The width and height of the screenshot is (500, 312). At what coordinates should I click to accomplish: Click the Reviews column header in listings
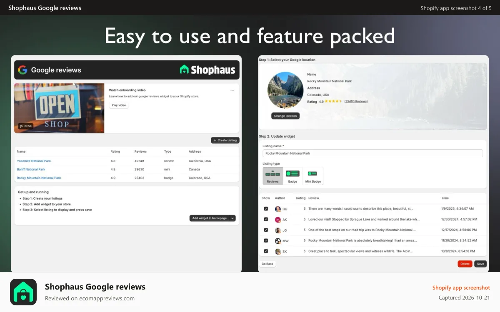point(140,151)
